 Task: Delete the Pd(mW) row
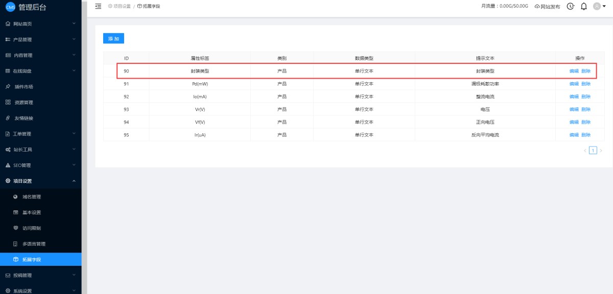[586, 84]
